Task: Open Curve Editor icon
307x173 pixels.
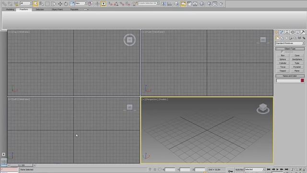Action: [x=189, y=3]
